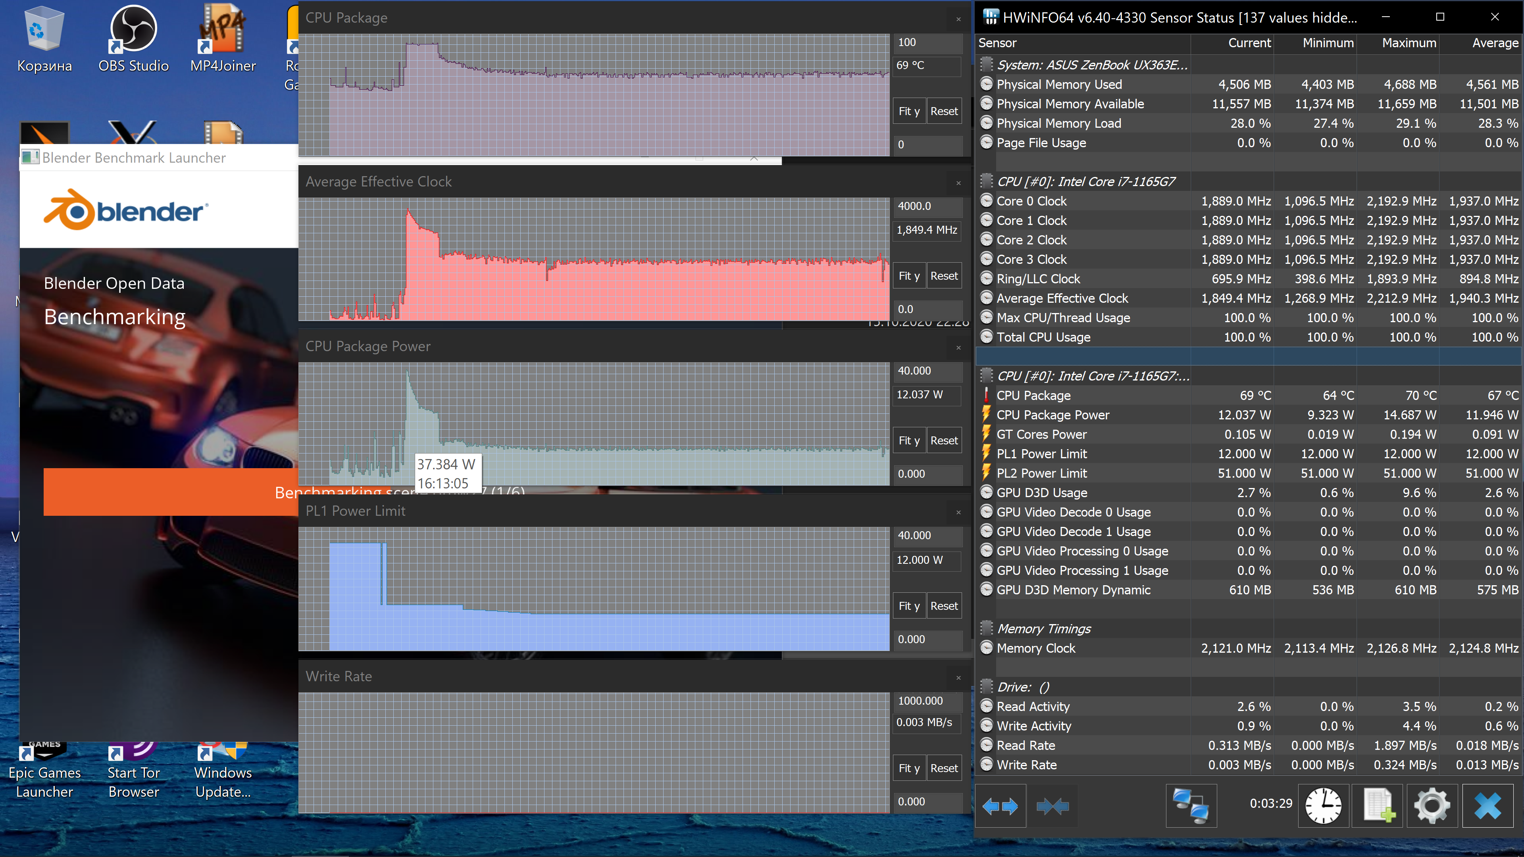1524x857 pixels.
Task: Open Epic Games Launcher shortcut
Action: (x=44, y=771)
